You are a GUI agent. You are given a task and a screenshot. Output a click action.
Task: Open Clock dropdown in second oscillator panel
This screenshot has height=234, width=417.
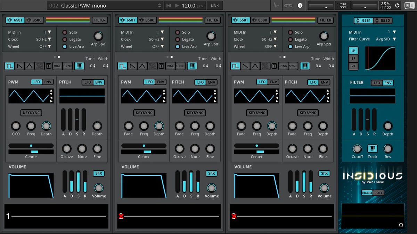(x=156, y=39)
